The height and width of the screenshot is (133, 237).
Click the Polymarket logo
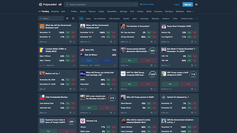click(x=48, y=4)
